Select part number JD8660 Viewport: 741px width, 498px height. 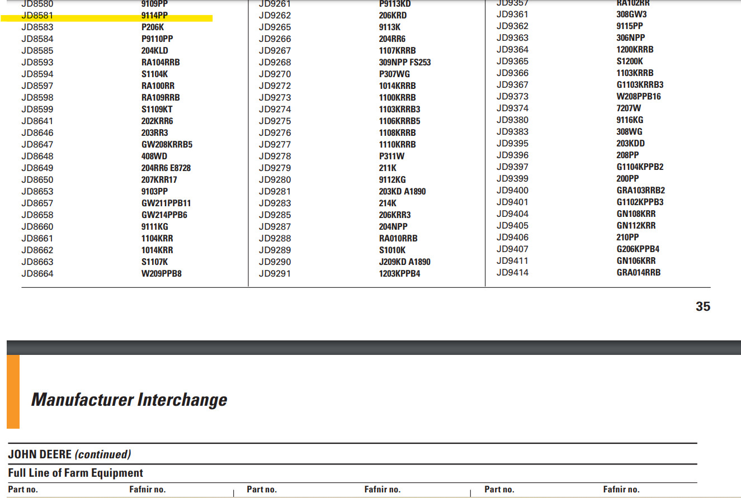(x=37, y=227)
